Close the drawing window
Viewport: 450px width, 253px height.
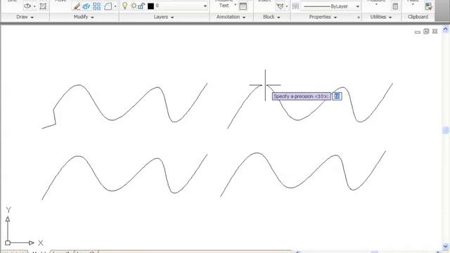[x=435, y=31]
